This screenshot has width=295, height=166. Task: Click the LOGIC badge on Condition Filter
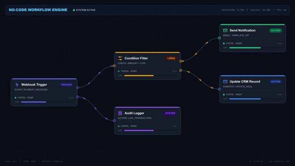171,58
